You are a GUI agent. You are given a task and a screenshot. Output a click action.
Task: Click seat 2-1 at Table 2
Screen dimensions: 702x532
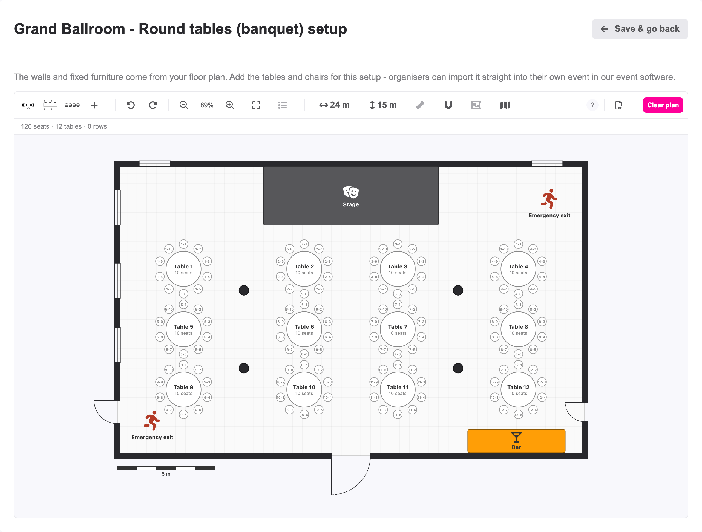[304, 244]
